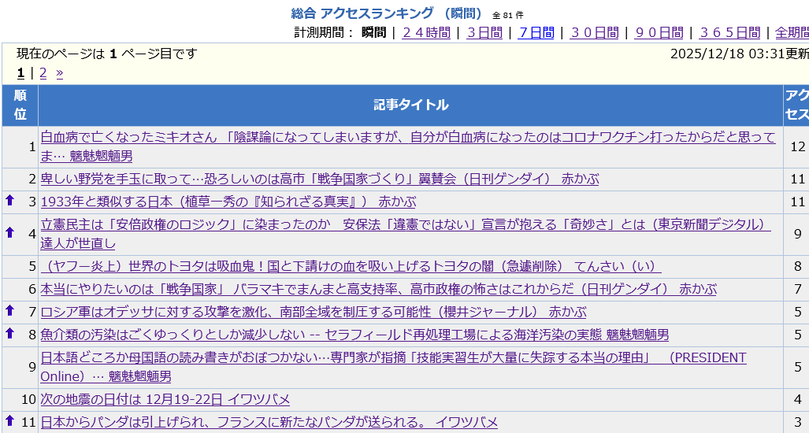Click the 記事タイトル column header

410,105
